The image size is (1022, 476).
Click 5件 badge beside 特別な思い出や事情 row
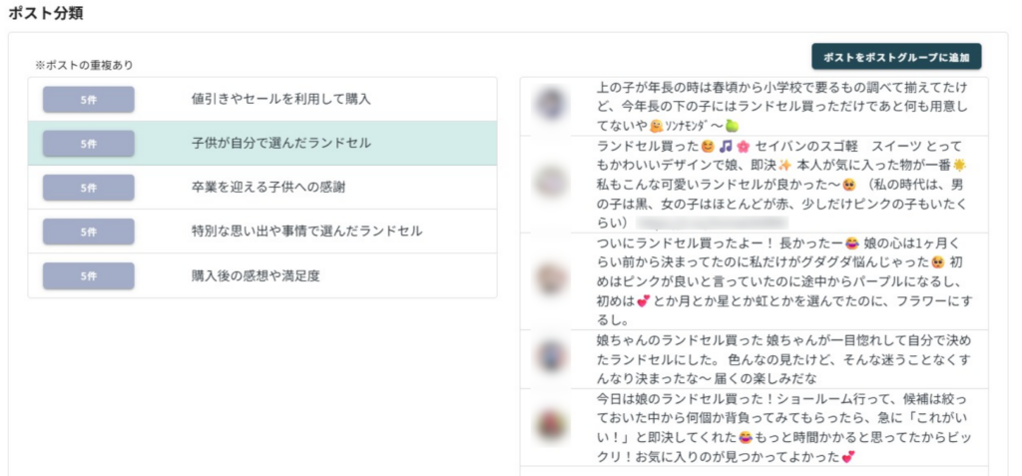(x=88, y=231)
